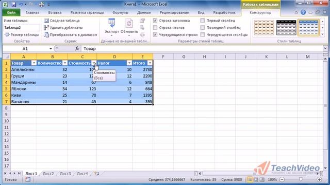The width and height of the screenshot is (330, 185).
Task: Open the Налог column filter dropdown
Action: pos(129,63)
